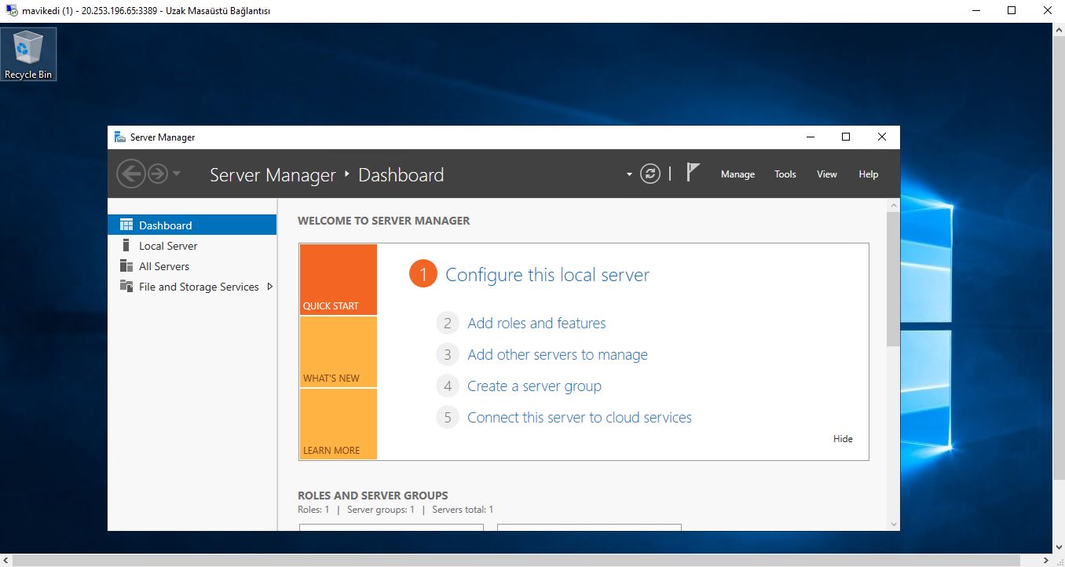The image size is (1065, 567).
Task: Click the step 4 number circle
Action: pyautogui.click(x=447, y=386)
